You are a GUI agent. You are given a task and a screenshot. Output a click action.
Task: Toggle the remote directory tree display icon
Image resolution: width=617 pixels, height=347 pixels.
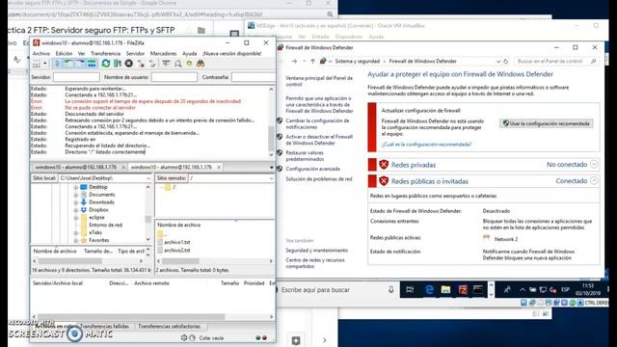pos(80,64)
